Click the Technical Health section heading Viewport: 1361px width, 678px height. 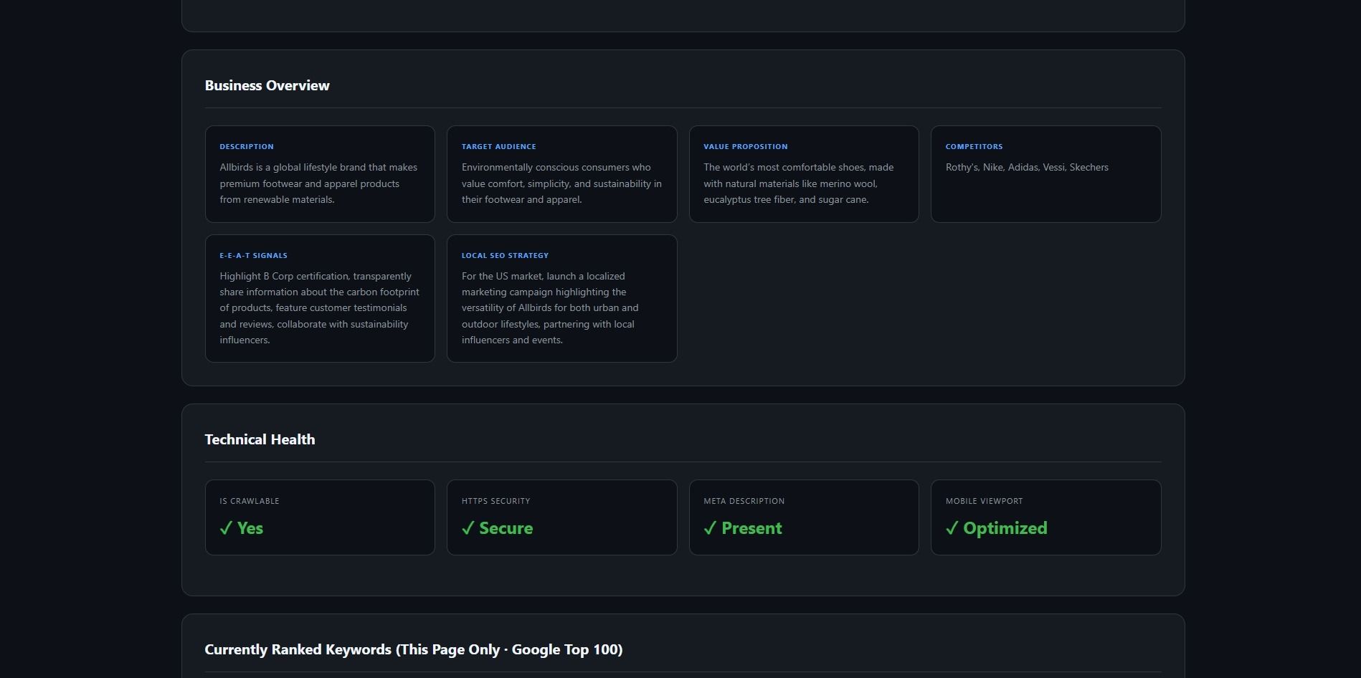point(260,439)
